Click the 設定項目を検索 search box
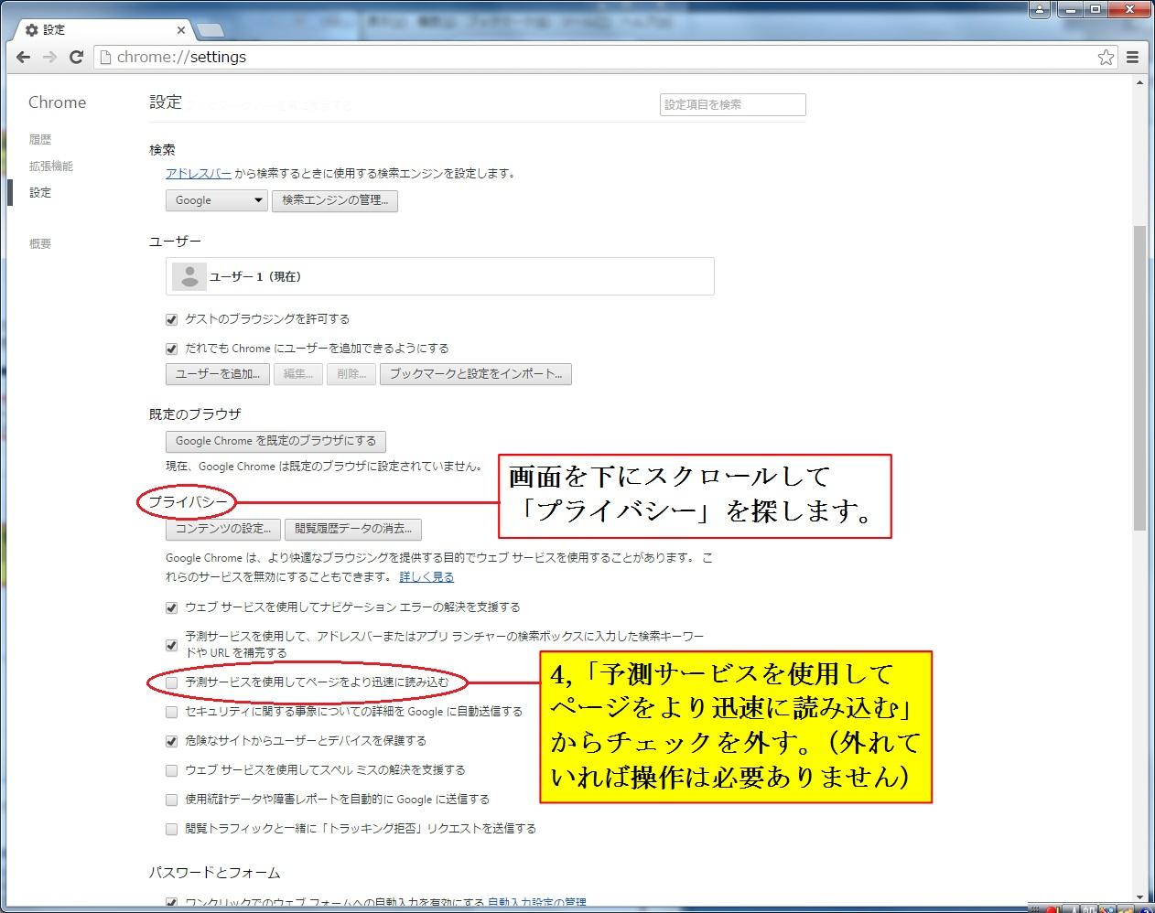Image resolution: width=1155 pixels, height=913 pixels. [732, 104]
